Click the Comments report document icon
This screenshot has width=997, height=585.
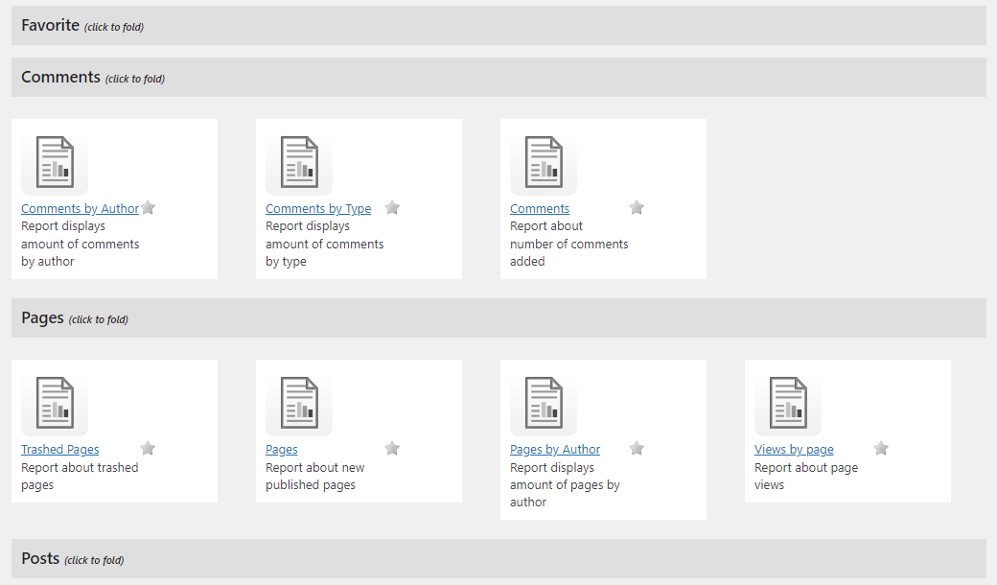click(544, 162)
